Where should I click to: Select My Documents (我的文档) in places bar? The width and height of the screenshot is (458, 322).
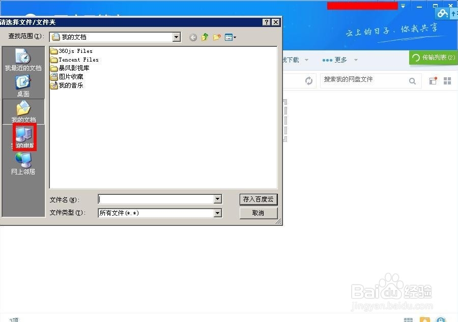coord(23,111)
